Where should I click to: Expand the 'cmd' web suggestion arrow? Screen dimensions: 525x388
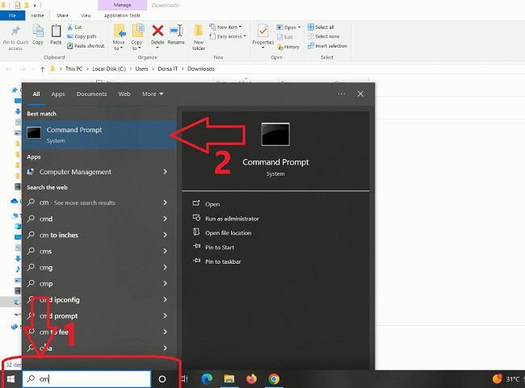coord(165,219)
